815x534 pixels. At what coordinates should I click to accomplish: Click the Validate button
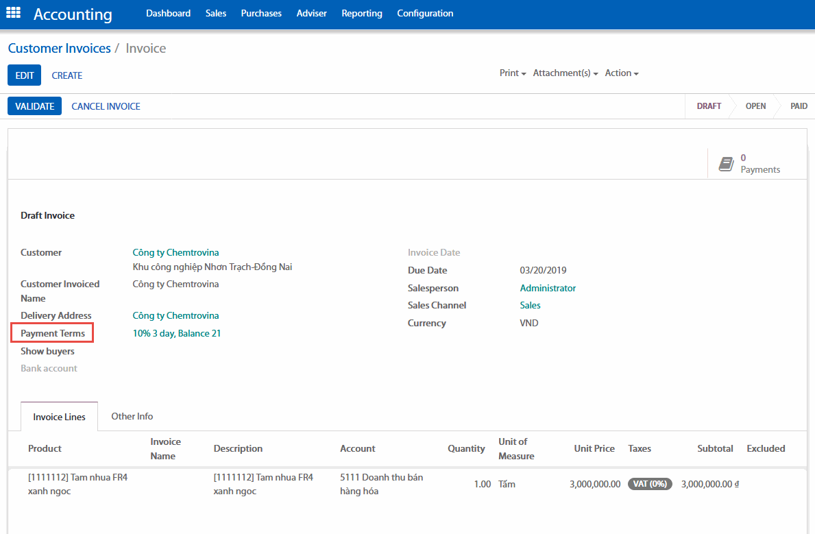(x=35, y=106)
